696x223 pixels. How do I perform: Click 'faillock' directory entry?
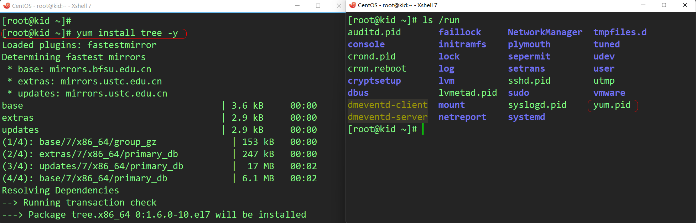pyautogui.click(x=460, y=32)
